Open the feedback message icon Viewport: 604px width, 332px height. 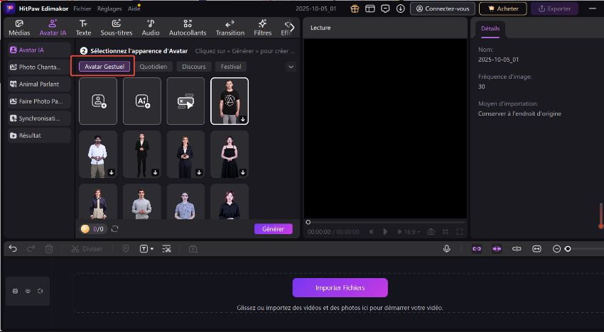click(385, 9)
